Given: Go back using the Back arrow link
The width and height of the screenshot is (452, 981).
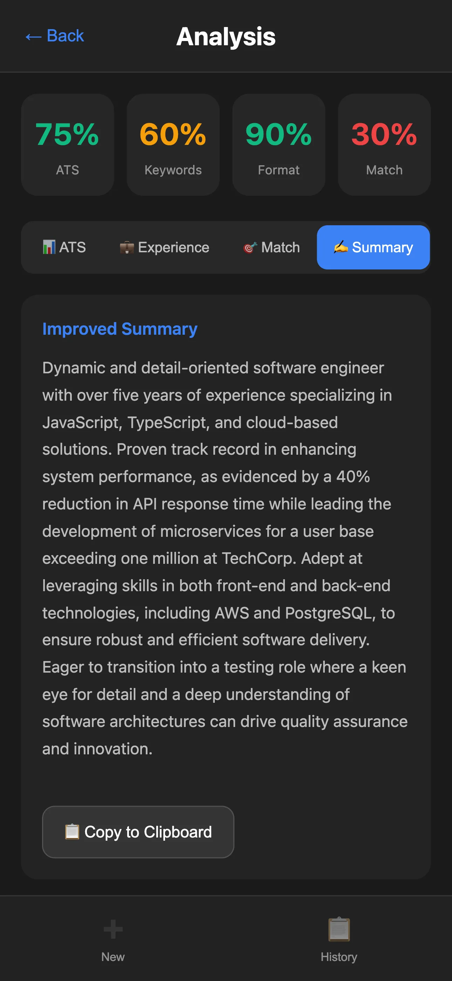Looking at the screenshot, I should [x=54, y=36].
